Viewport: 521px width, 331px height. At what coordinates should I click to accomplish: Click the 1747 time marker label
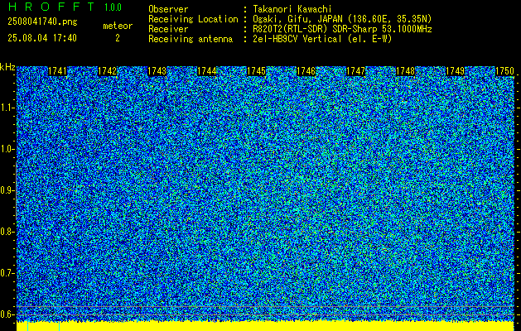coord(355,71)
